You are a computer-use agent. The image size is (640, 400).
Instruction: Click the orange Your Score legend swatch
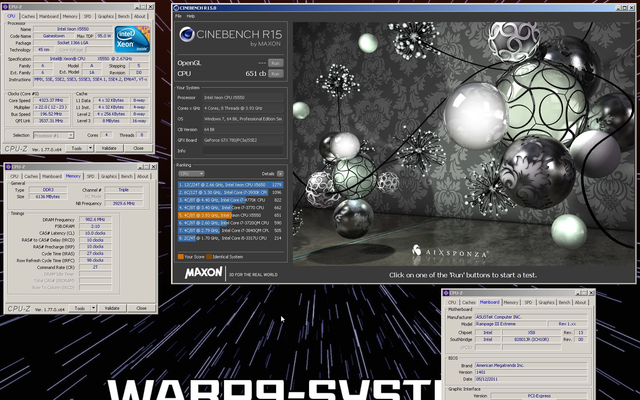(x=181, y=257)
